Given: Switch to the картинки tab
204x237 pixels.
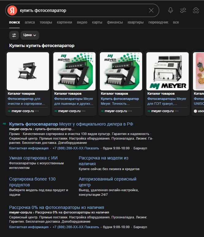Looking at the screenshot, I should (64, 22).
